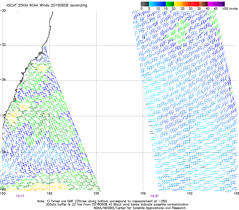Click the purple '10:37' pass time
Viewport: 239px width, 210px height.
pyautogui.click(x=154, y=196)
